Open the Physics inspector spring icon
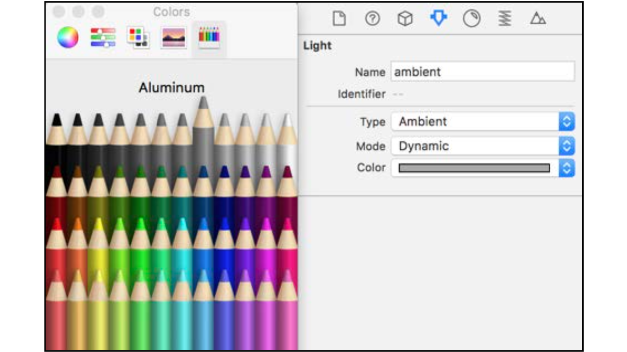 (x=505, y=19)
